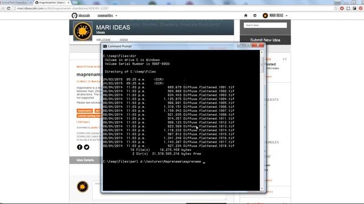Click Diffuse.flattened.1018.tif in listing

click(x=209, y=146)
